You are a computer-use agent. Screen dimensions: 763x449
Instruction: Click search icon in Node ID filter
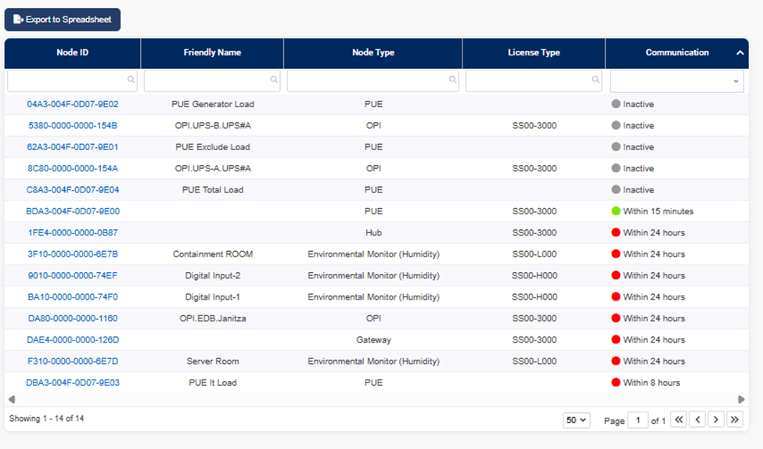(131, 80)
